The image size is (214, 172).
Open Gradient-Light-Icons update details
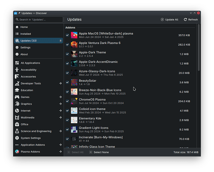click(x=130, y=129)
